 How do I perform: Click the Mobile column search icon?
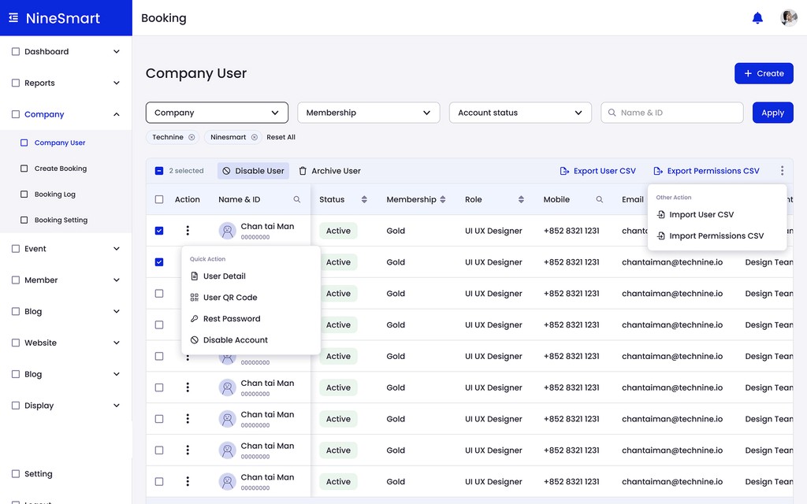(600, 200)
